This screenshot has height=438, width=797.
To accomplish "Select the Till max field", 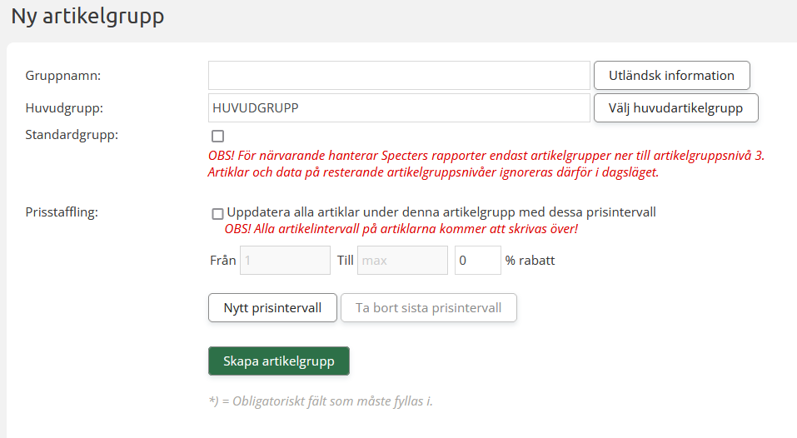I will [402, 261].
